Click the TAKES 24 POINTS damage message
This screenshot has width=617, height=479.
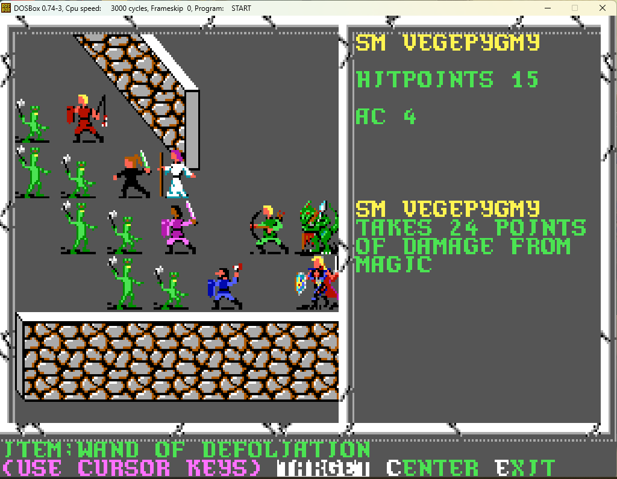point(471,246)
